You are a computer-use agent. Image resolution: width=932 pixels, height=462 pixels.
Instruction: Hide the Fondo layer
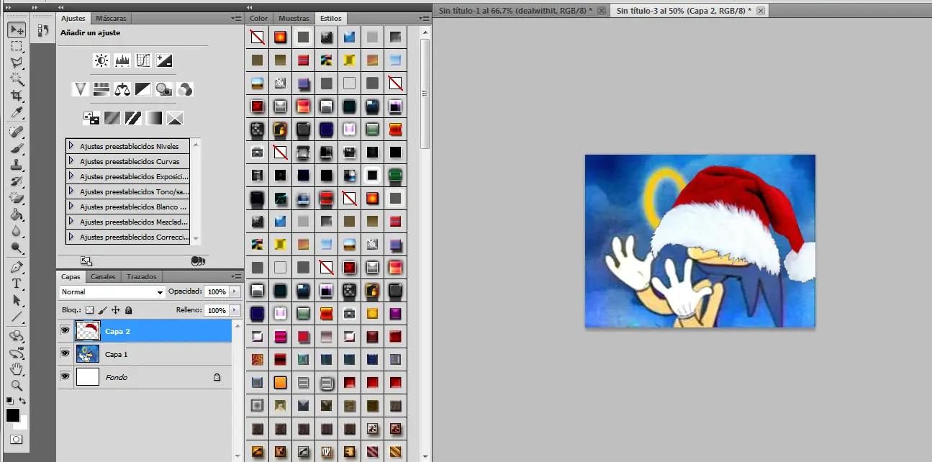(65, 376)
